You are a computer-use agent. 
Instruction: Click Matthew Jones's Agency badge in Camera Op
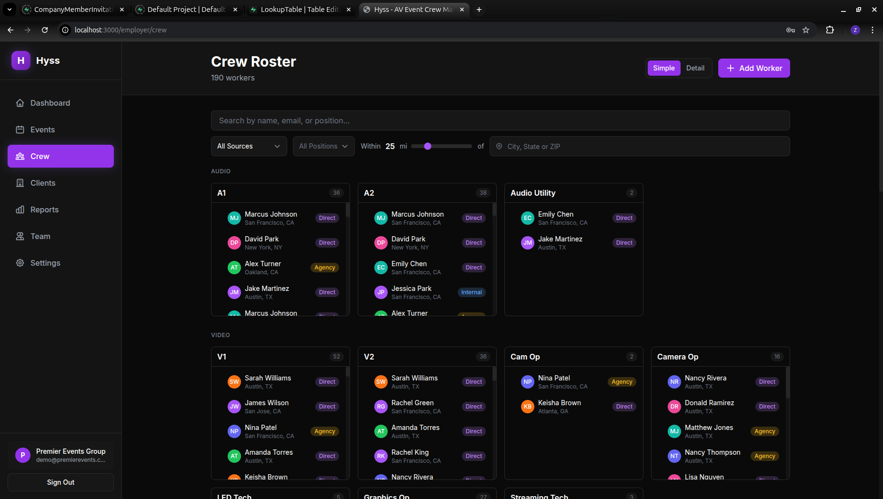[765, 431]
